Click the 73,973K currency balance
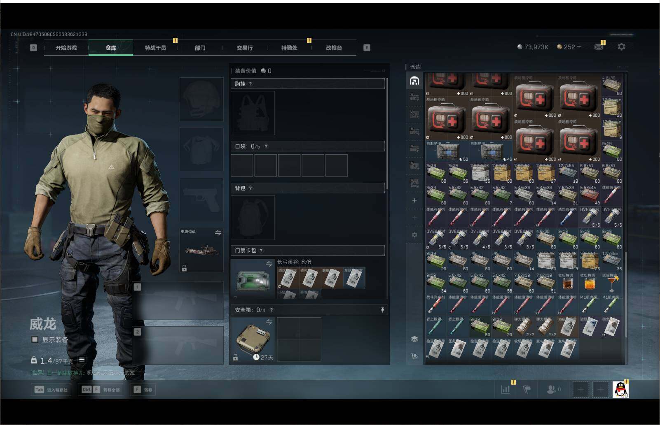 [x=533, y=47]
